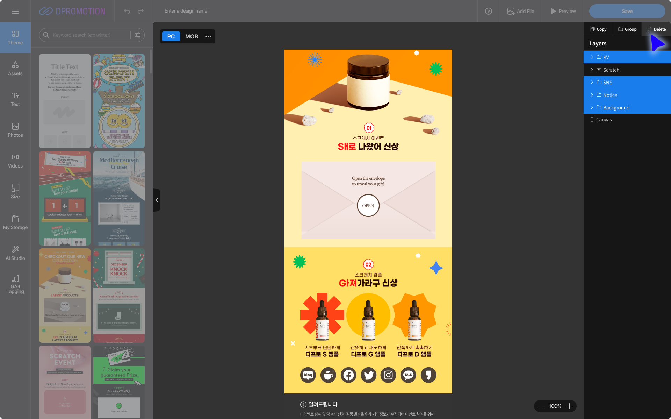Expand the Background layer folder
This screenshot has width=671, height=419.
pyautogui.click(x=592, y=107)
